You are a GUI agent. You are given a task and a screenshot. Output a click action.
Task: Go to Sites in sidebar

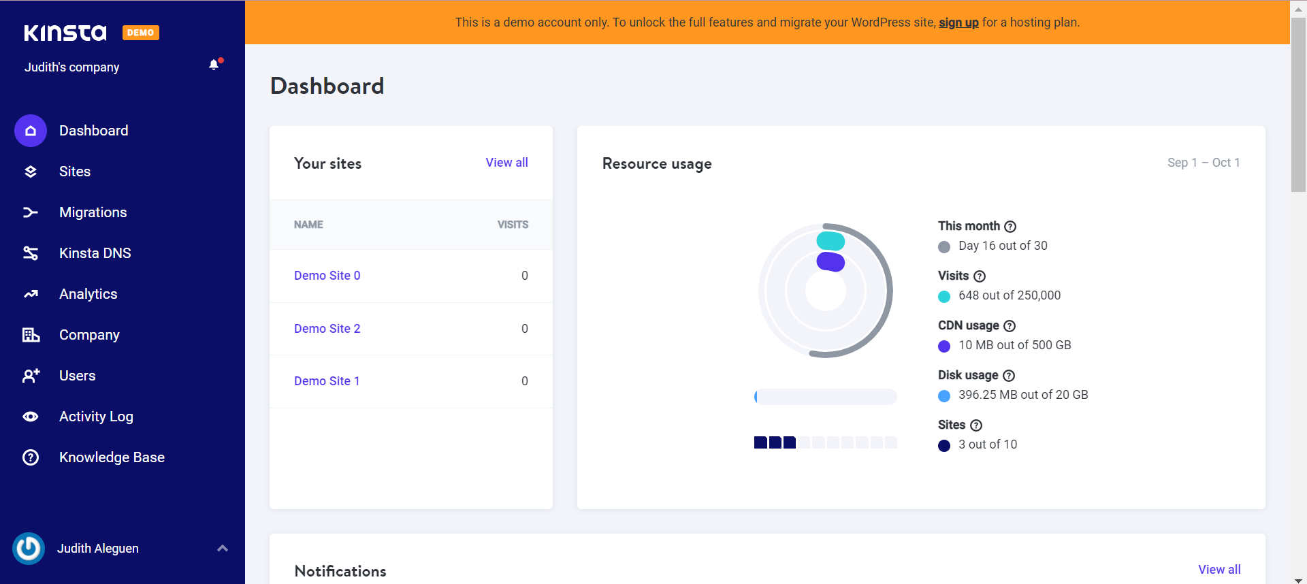pyautogui.click(x=75, y=172)
